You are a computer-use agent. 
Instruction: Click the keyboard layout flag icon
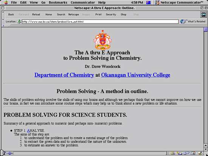click(x=148, y=3)
